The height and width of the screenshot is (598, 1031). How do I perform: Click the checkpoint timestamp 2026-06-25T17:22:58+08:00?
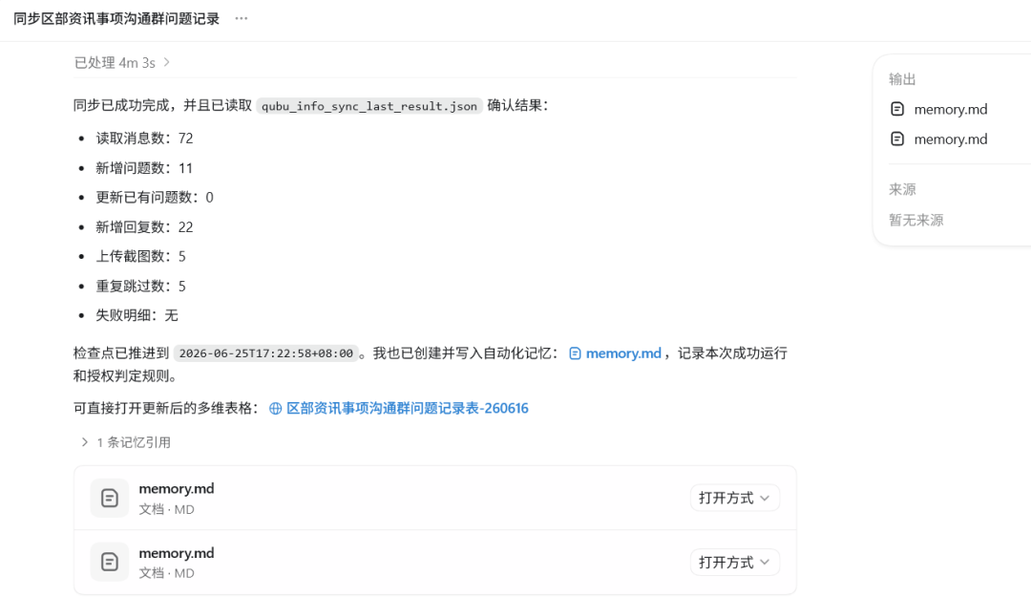[265, 353]
